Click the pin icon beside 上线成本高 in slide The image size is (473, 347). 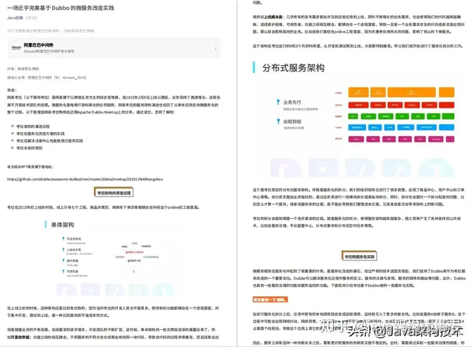(63, 250)
